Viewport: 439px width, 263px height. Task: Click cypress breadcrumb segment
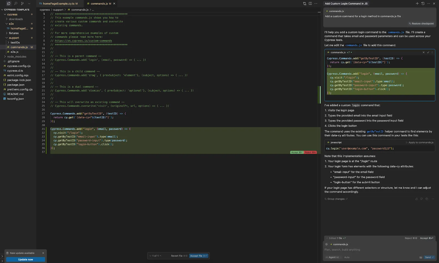point(45,10)
